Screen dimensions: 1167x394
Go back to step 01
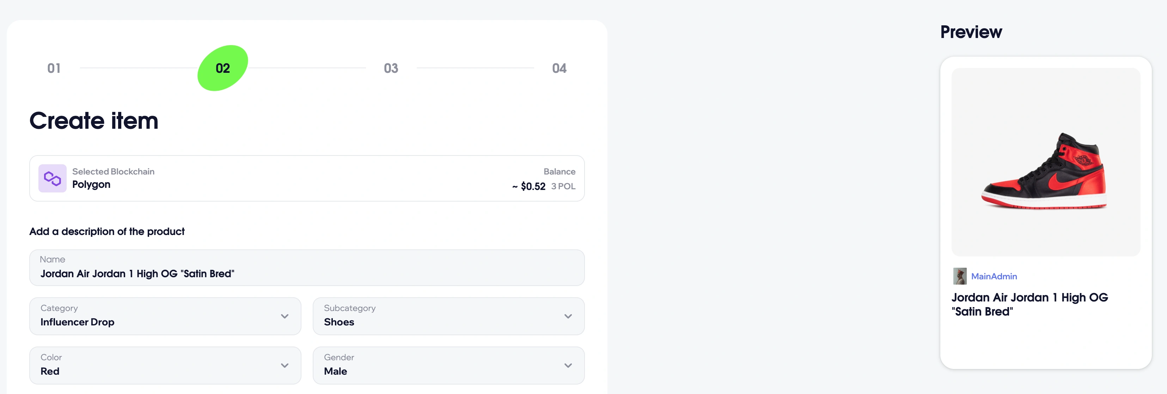click(x=54, y=68)
